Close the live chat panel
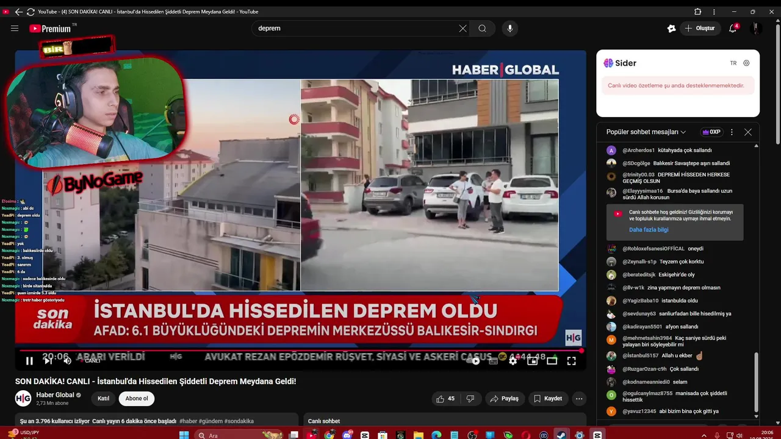The height and width of the screenshot is (439, 781). point(748,132)
